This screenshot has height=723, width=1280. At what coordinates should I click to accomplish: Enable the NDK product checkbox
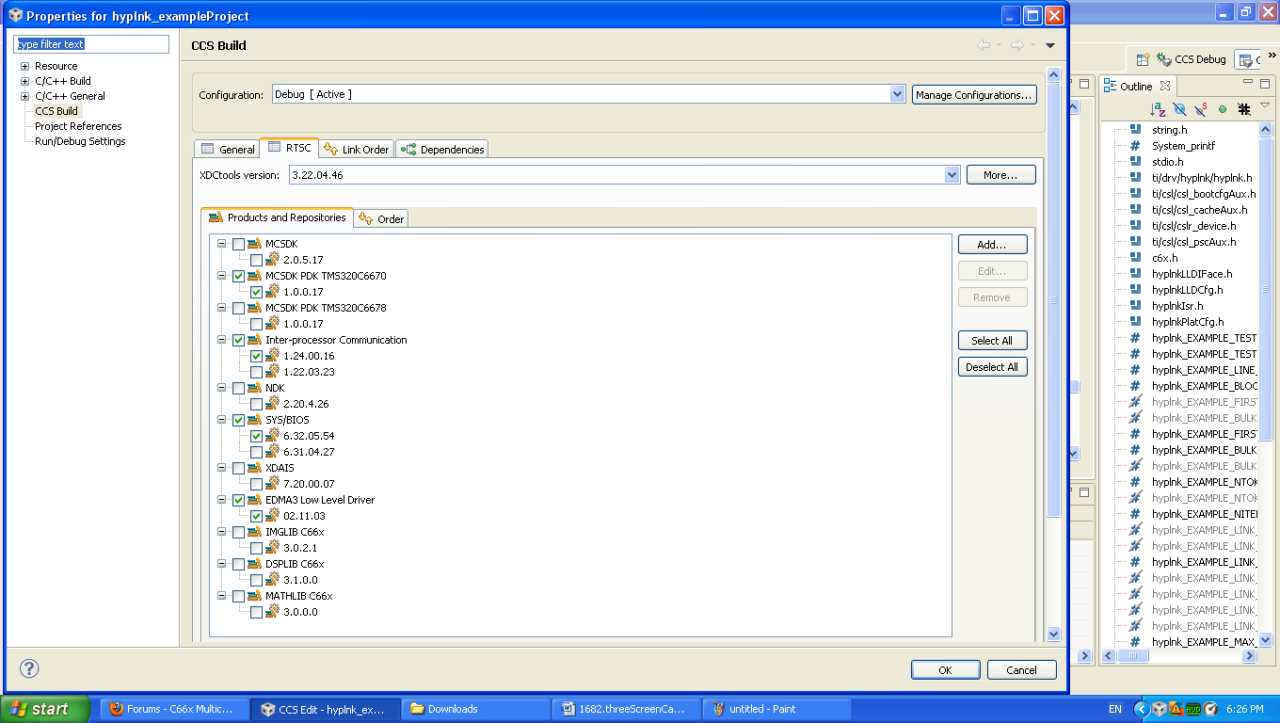[238, 388]
